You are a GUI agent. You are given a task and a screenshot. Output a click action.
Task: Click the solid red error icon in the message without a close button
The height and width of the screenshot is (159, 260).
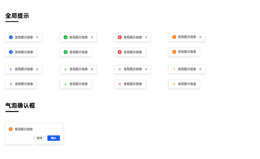120,52
